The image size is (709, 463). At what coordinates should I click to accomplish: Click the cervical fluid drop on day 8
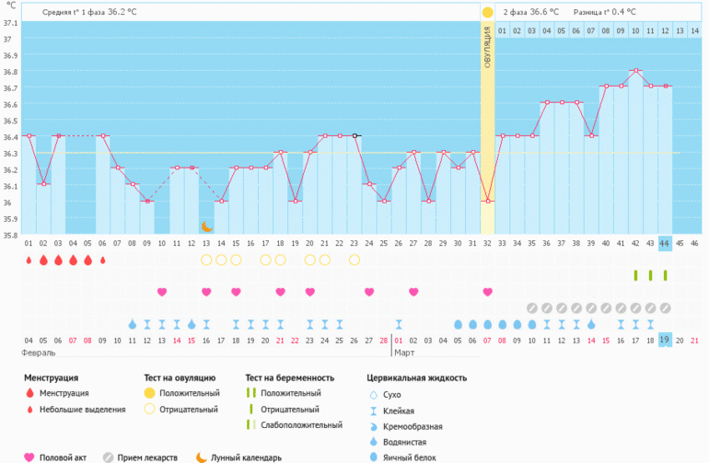(x=133, y=324)
